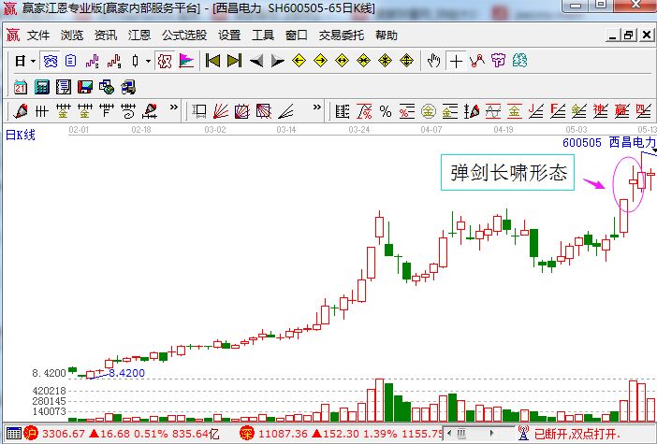657x444 pixels.
Task: Open the 日 period dropdown arrow
Action: (x=33, y=61)
